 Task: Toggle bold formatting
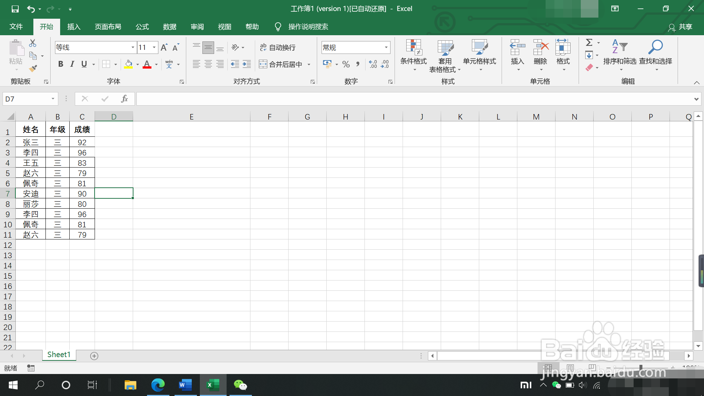pos(61,64)
